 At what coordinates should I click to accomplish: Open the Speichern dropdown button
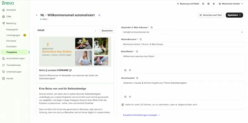[x=234, y=15]
